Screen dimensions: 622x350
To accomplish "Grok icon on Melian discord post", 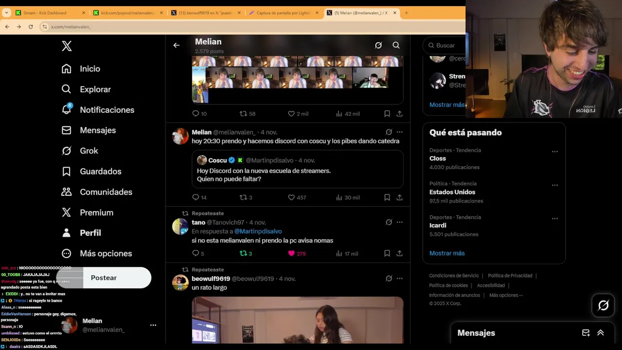I will point(389,132).
